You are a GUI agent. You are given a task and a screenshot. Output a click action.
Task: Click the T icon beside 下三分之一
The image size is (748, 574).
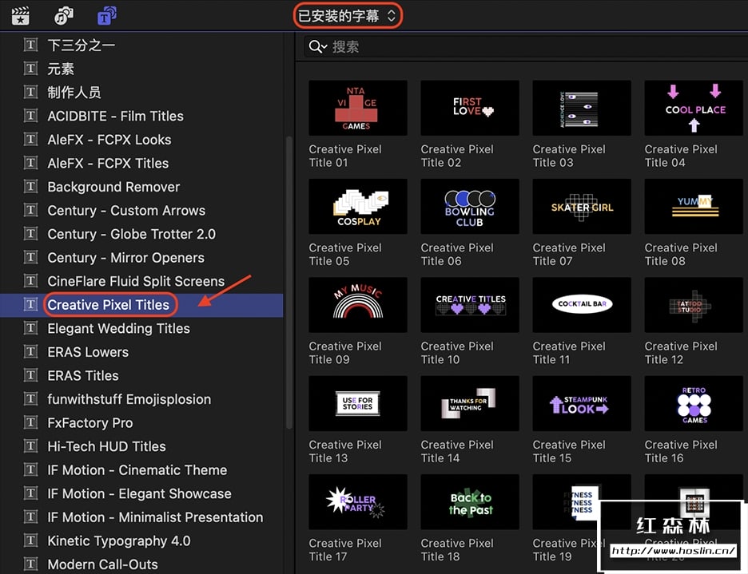[x=30, y=46]
